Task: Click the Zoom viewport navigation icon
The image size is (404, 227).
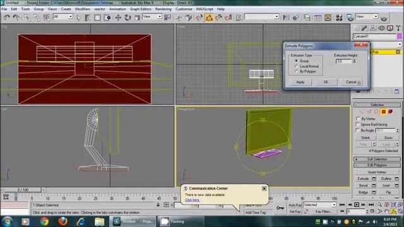Action: pos(380,204)
